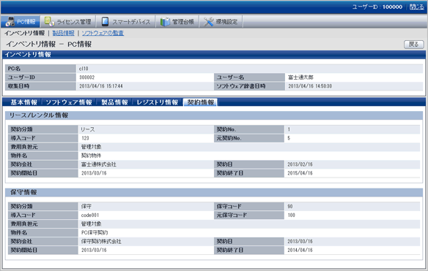Click lease contract date 2013/02/16
The height and width of the screenshot is (271, 428).
(x=300, y=164)
